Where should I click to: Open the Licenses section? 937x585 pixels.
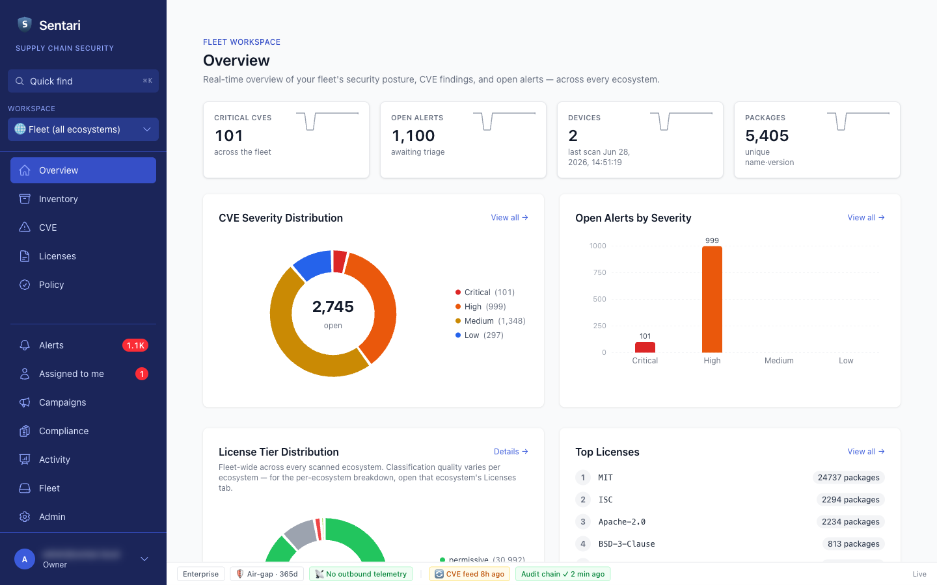pyautogui.click(x=83, y=256)
